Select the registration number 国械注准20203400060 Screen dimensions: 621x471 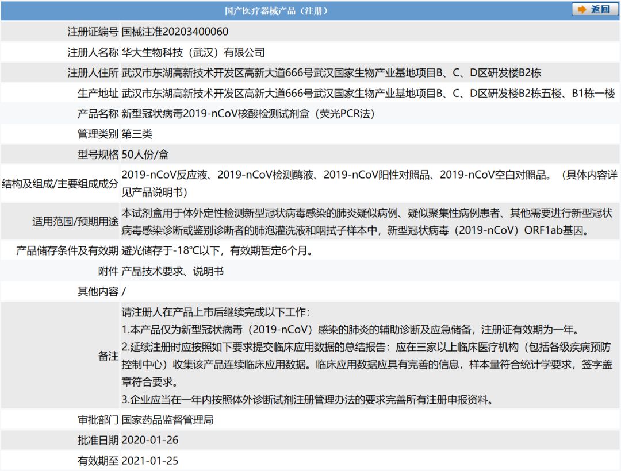[x=175, y=32]
